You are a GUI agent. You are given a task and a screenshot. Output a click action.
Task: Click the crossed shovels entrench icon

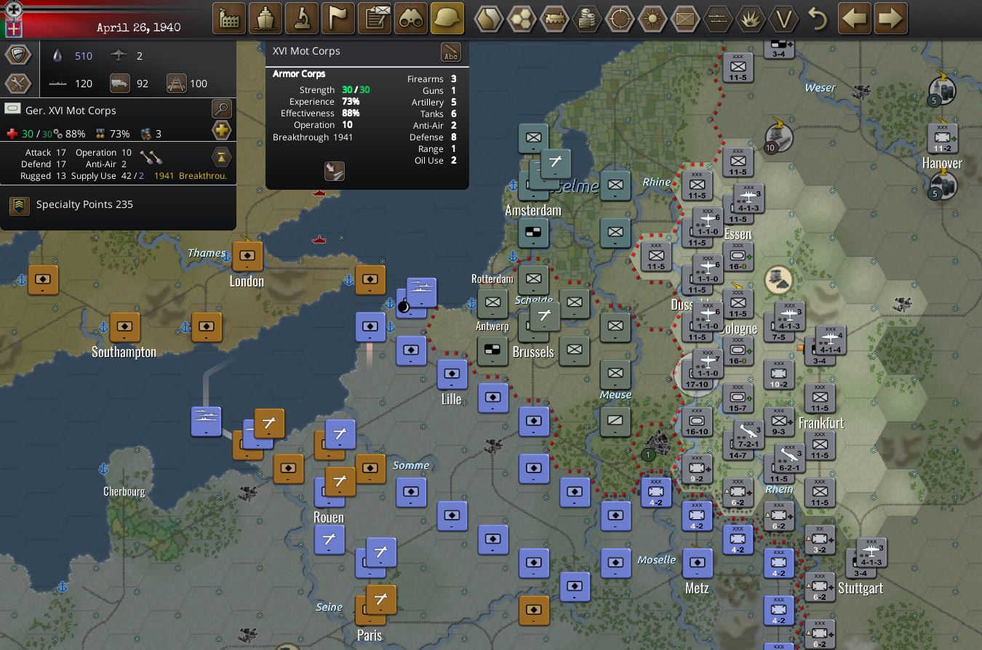click(x=151, y=157)
